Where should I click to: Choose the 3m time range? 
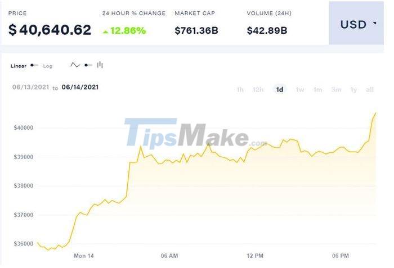tap(336, 89)
